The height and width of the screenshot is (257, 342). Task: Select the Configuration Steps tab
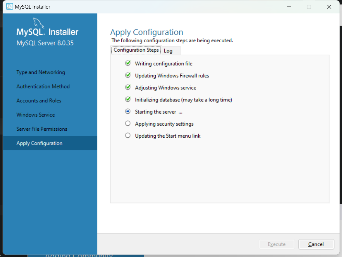coord(136,50)
